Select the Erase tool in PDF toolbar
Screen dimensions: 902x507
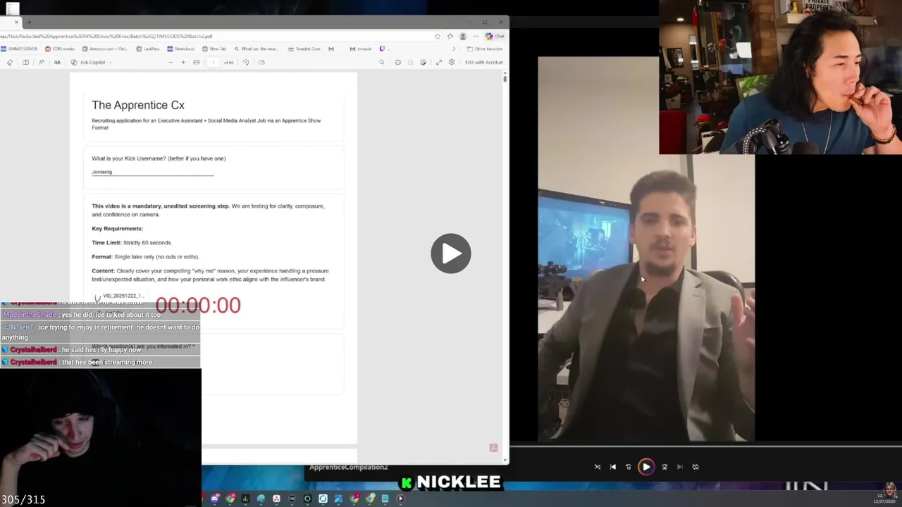tap(10, 62)
